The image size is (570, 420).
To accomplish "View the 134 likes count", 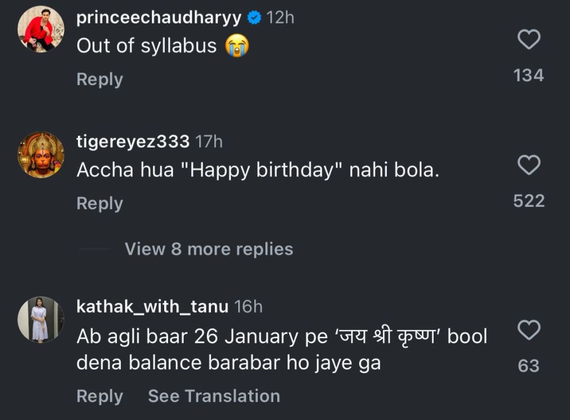I will 529,76.
